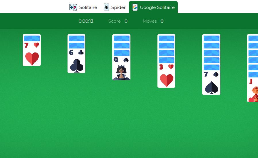Screen dimensions: 258x158
Task: Click the Moves counter
Action: point(153,21)
